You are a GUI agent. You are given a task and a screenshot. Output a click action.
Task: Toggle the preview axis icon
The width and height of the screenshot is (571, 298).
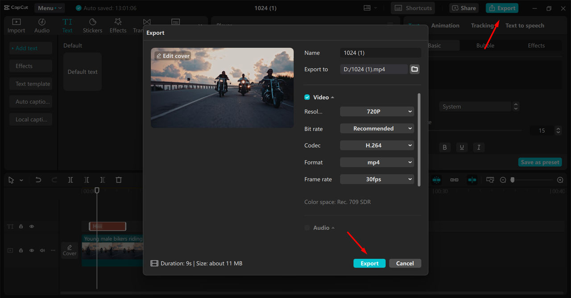point(472,180)
